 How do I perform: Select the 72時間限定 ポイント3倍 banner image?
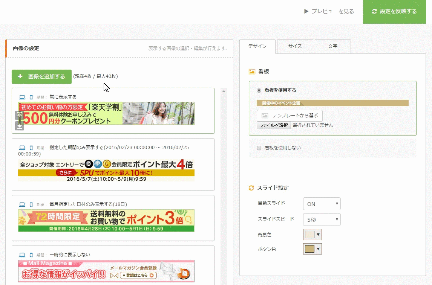point(106,221)
